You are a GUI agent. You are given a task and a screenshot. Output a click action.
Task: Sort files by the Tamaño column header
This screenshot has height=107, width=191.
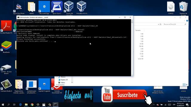coord(138,30)
